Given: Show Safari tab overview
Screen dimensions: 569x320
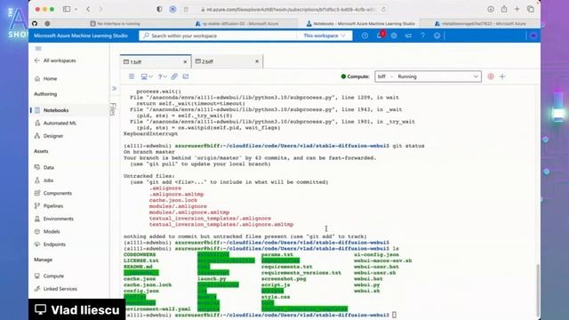Looking at the screenshot, I should coord(531,9).
